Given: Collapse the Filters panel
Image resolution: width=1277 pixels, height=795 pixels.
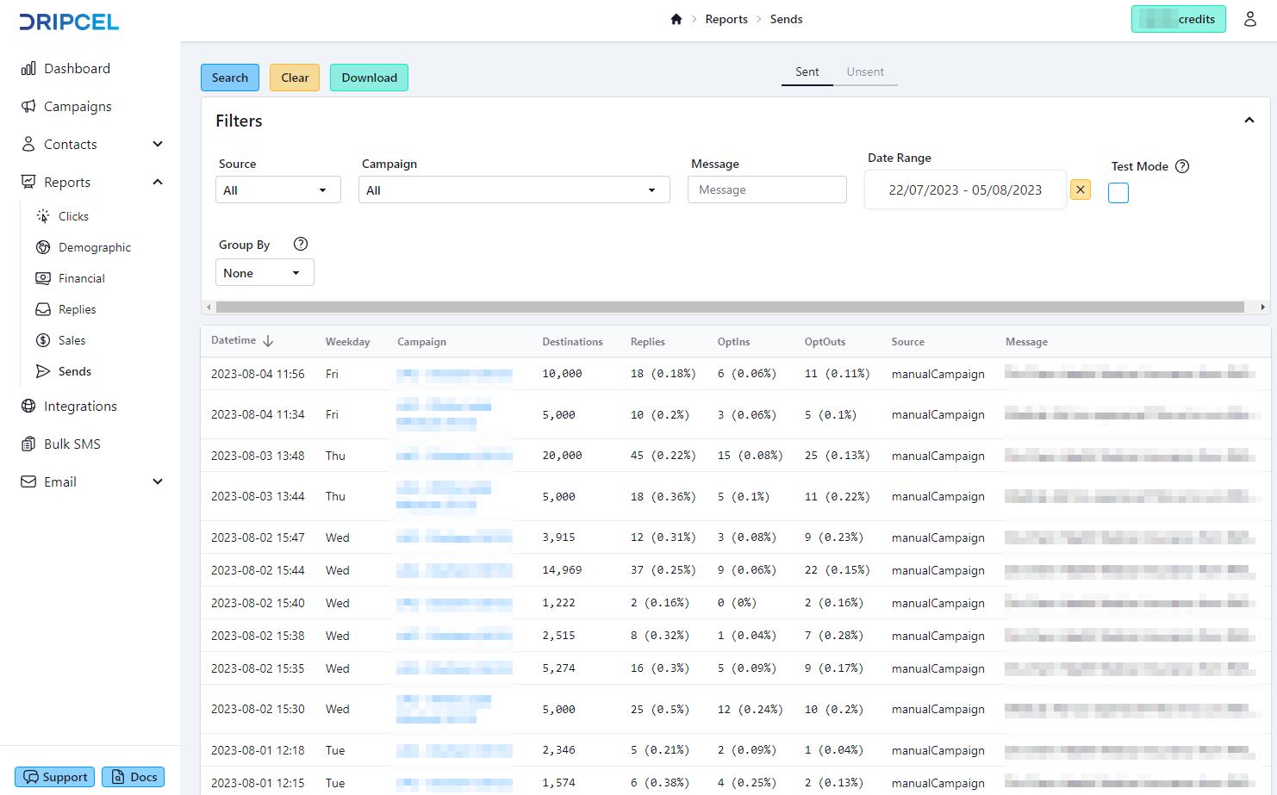Looking at the screenshot, I should click(x=1249, y=121).
